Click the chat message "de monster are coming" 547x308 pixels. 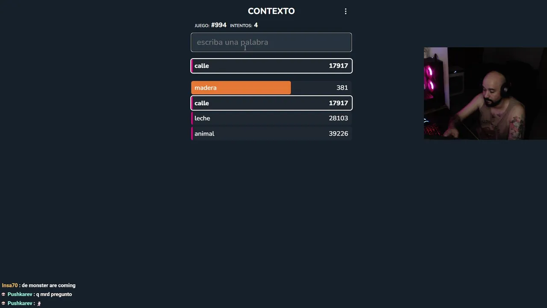tap(48, 285)
